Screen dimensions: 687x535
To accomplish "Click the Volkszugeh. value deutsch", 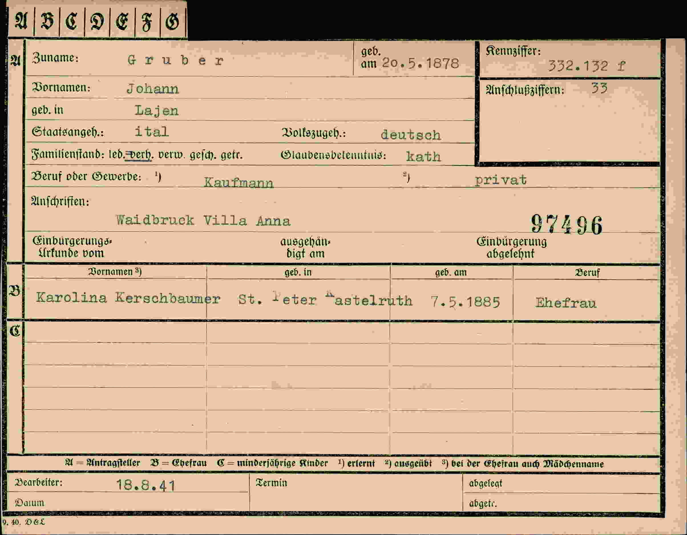I will [411, 135].
